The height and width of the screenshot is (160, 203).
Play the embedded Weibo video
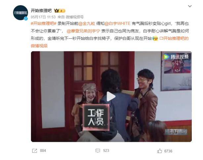pos(111,96)
